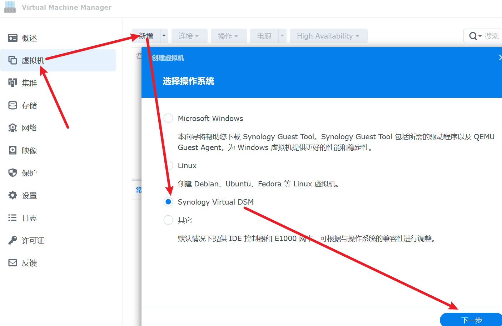
Task: Open the 存储 storage sidebar icon
Action: (x=13, y=105)
